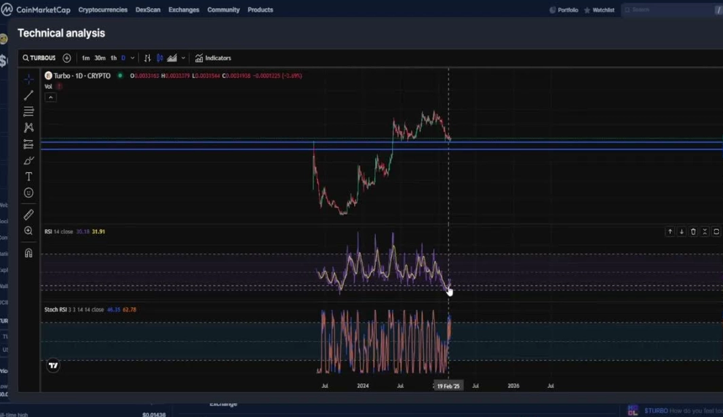Viewport: 723px width, 417px height.
Task: Go to the DexScan section
Action: click(x=148, y=9)
